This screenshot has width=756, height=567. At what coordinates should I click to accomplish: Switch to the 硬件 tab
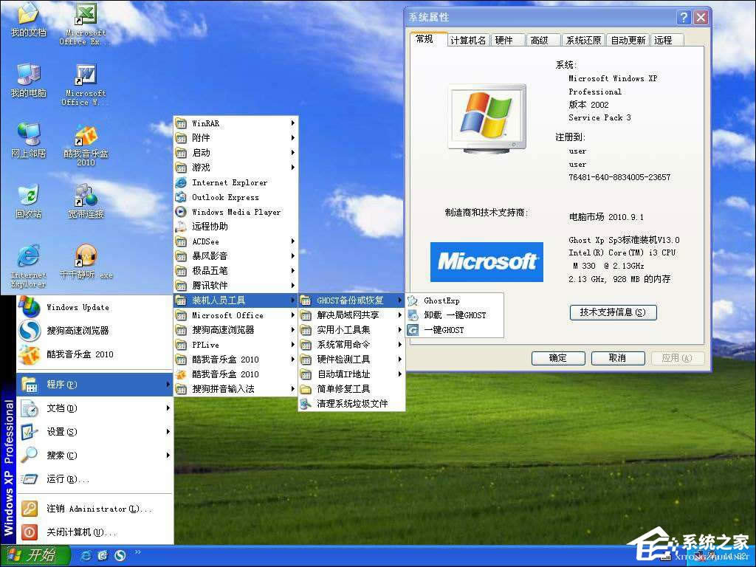pos(506,40)
